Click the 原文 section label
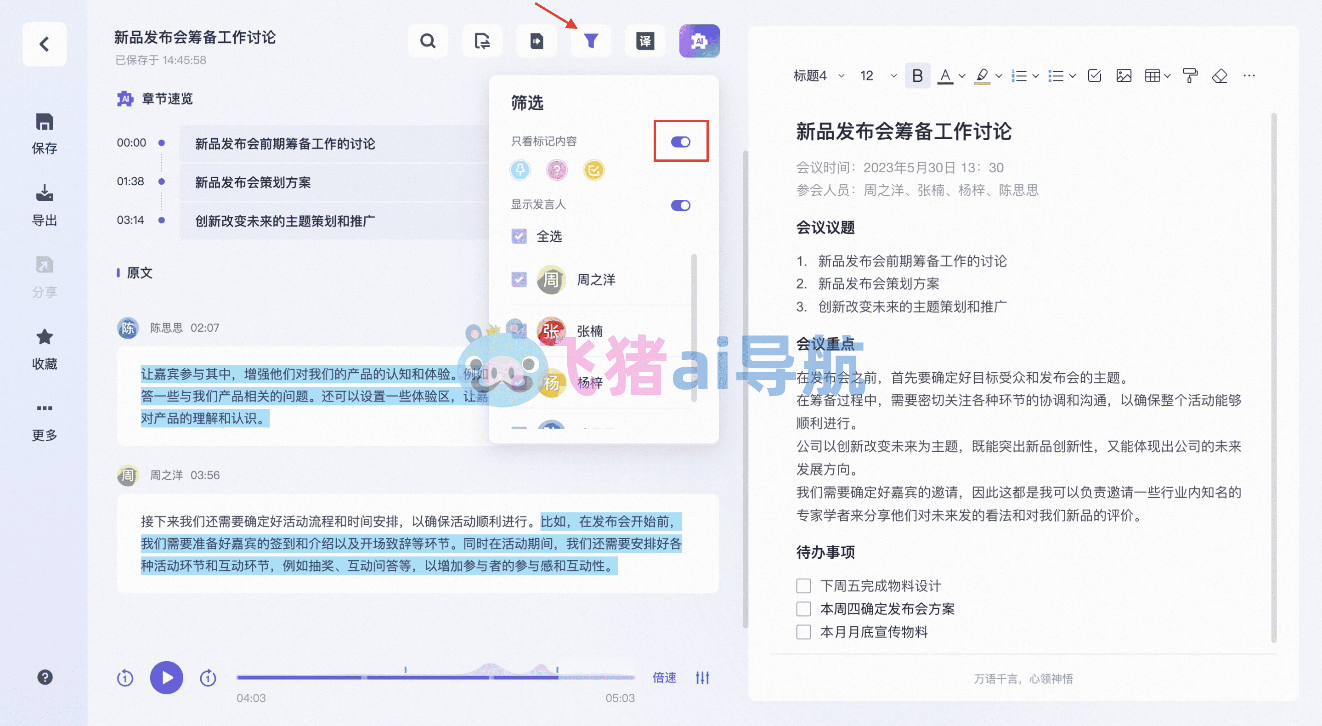 [x=139, y=272]
